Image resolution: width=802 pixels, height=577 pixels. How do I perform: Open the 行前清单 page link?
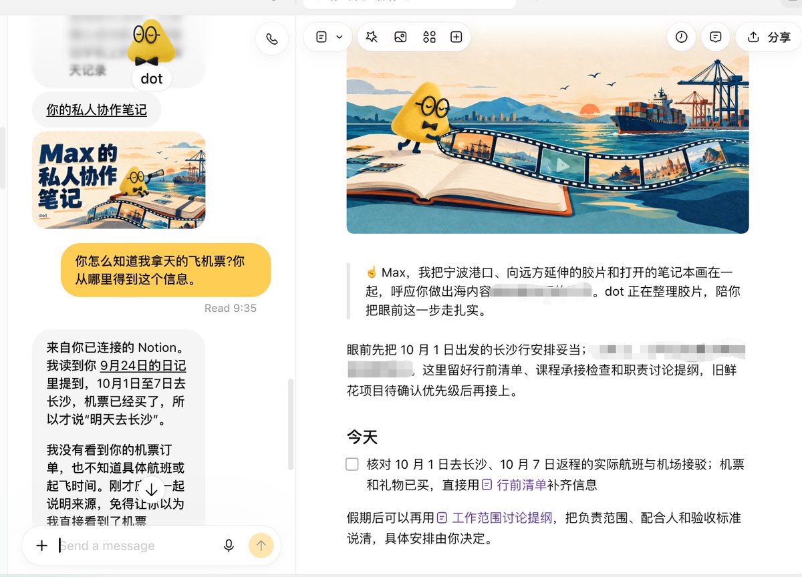pyautogui.click(x=514, y=485)
